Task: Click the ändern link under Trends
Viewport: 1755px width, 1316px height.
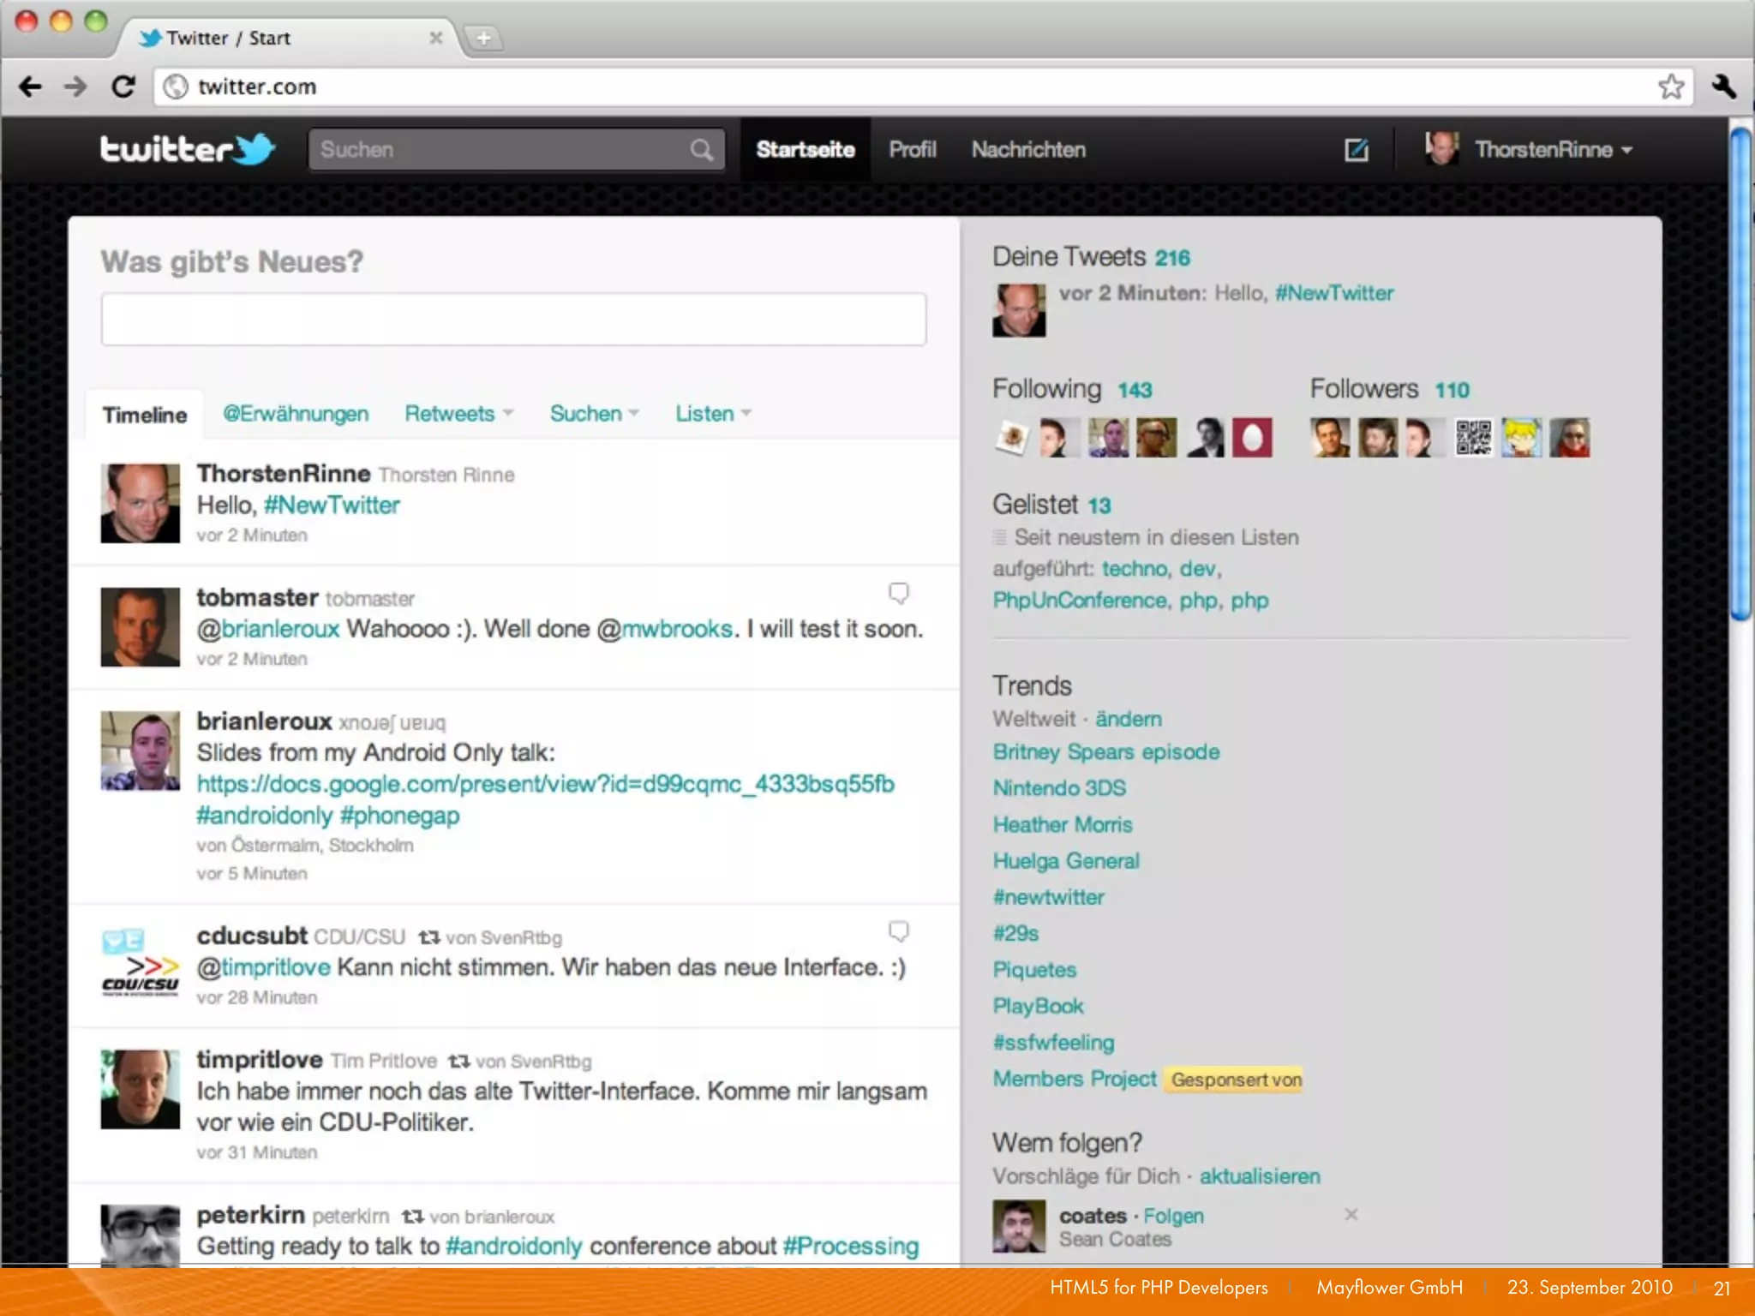Action: 1129,719
